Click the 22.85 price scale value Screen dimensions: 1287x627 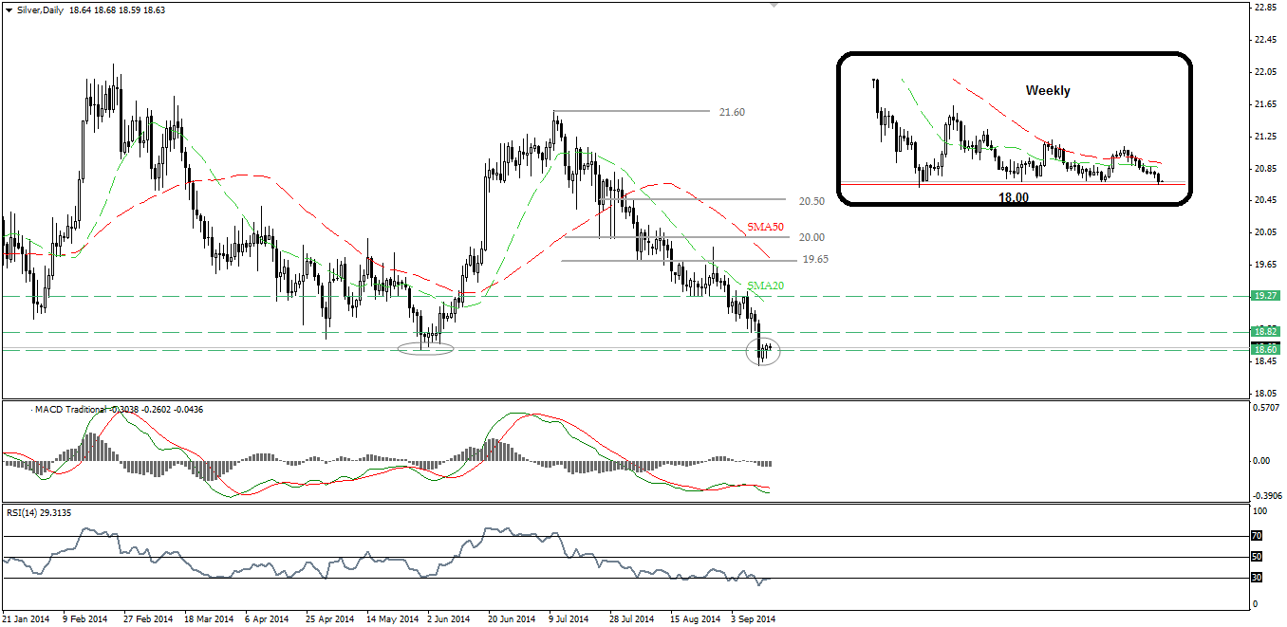[1265, 8]
